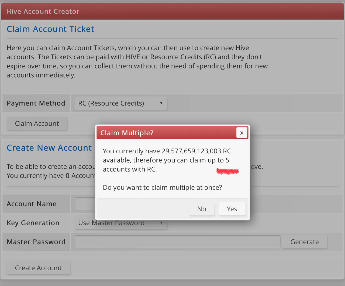The height and width of the screenshot is (286, 345).
Task: Click the Claim Multiple? dialog title
Action: tap(127, 133)
